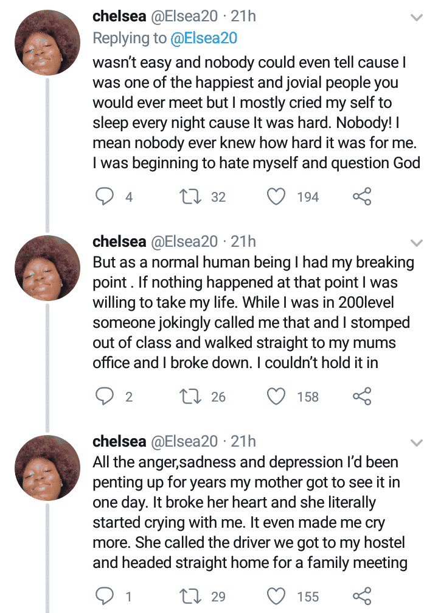Open options menu on the third tweet
This screenshot has width=438, height=613.
click(x=417, y=442)
